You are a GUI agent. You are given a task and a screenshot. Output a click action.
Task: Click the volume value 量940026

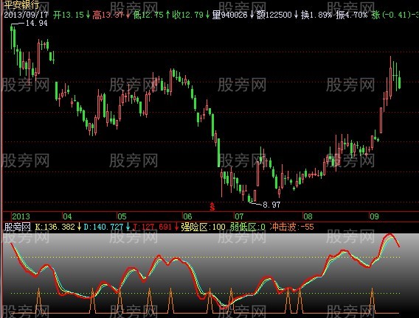230,15
